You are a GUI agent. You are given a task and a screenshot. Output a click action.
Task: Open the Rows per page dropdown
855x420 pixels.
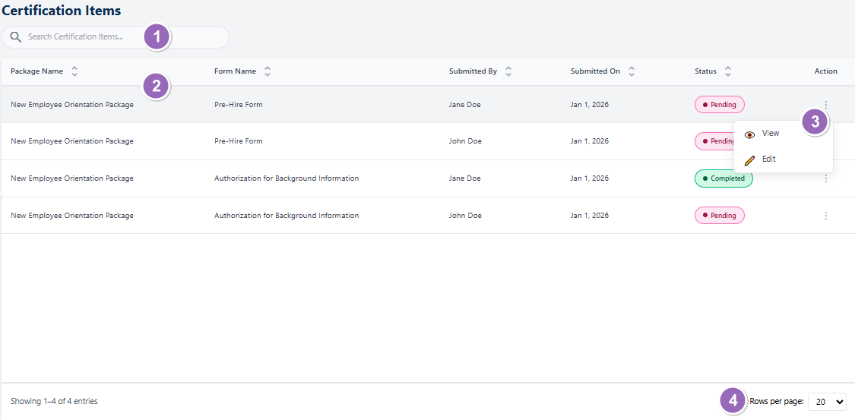827,402
